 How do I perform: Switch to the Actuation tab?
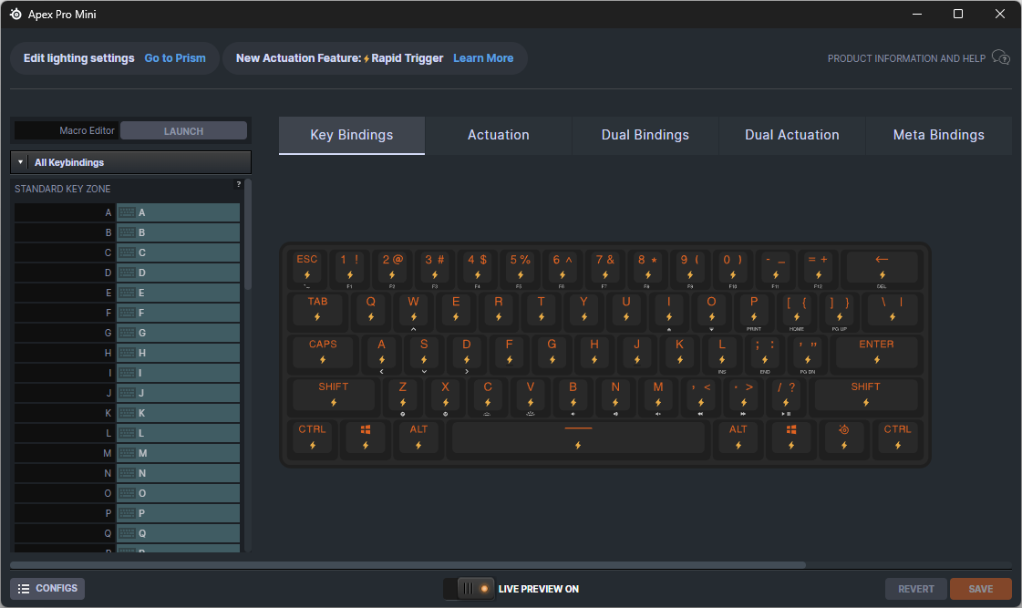point(499,135)
